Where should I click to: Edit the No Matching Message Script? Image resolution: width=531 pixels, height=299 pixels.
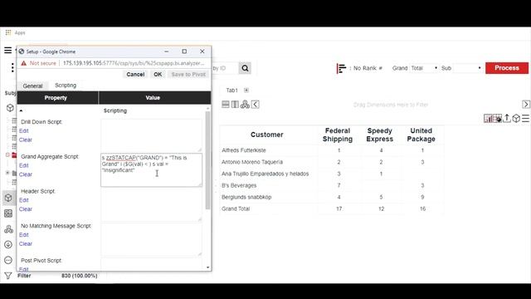[24, 234]
